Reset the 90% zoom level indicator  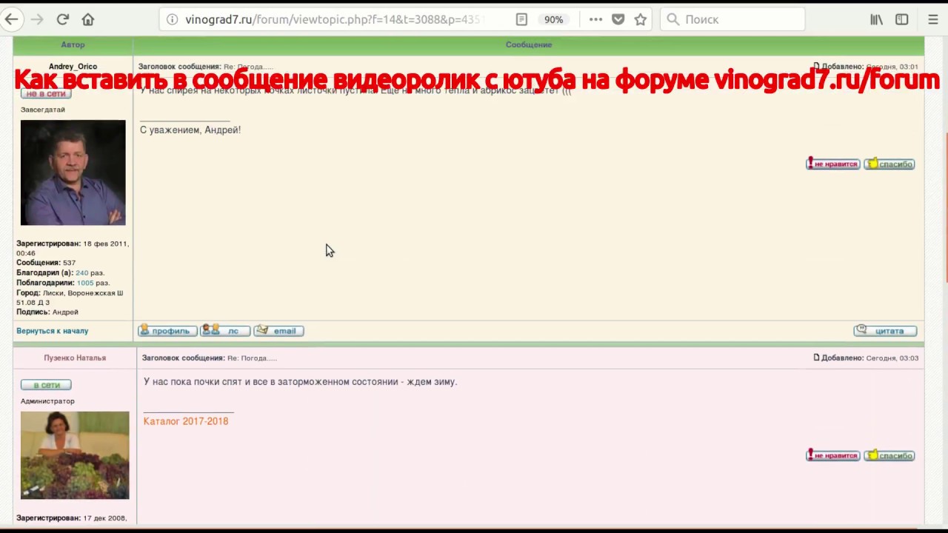(553, 20)
